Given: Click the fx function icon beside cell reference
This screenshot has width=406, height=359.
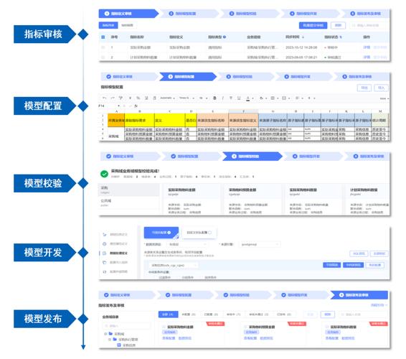Looking at the screenshot, I should [136, 106].
